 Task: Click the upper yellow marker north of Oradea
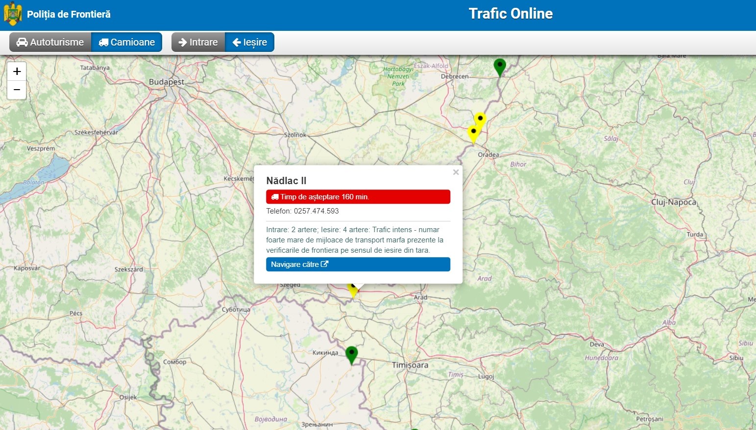point(480,119)
